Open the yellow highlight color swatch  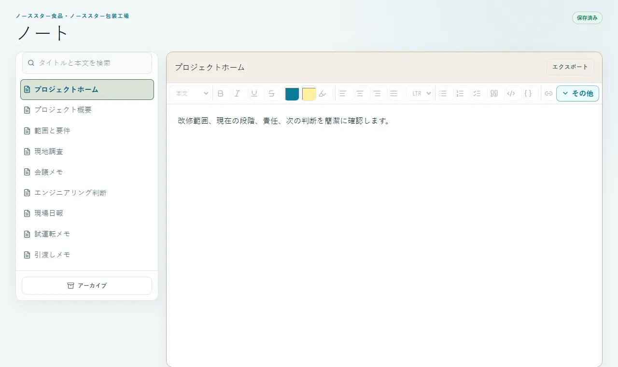point(309,94)
